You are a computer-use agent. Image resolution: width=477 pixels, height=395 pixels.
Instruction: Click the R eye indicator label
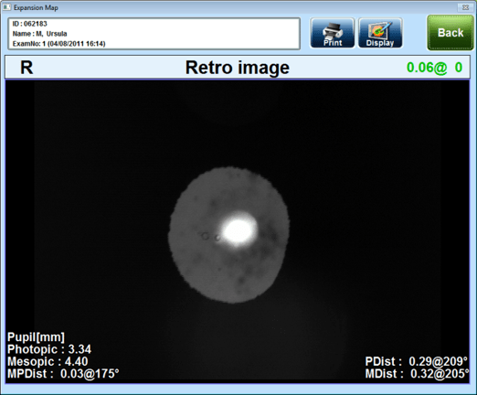point(26,68)
